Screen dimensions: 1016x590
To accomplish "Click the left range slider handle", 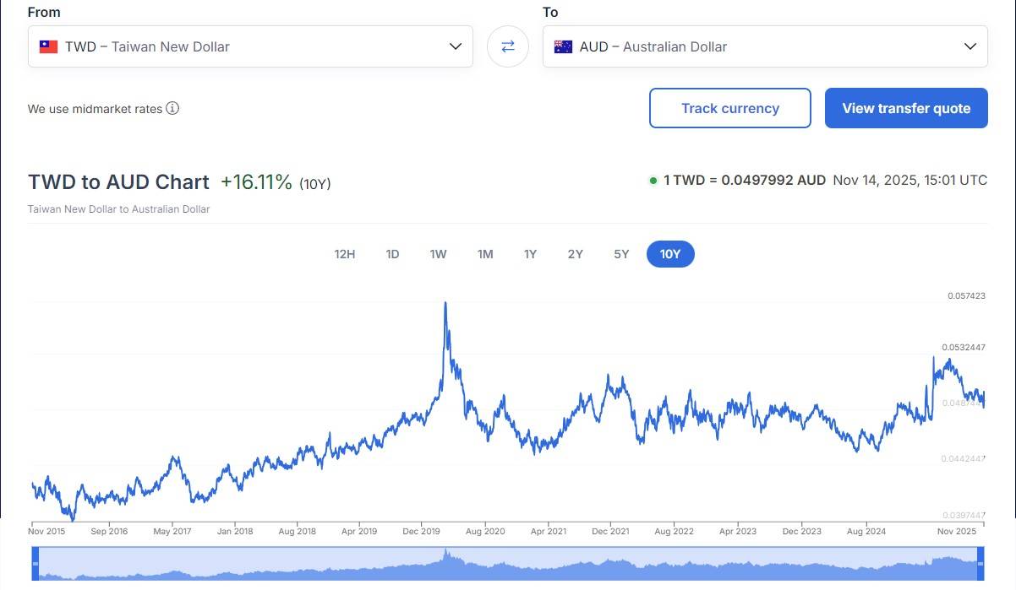I will click(36, 563).
